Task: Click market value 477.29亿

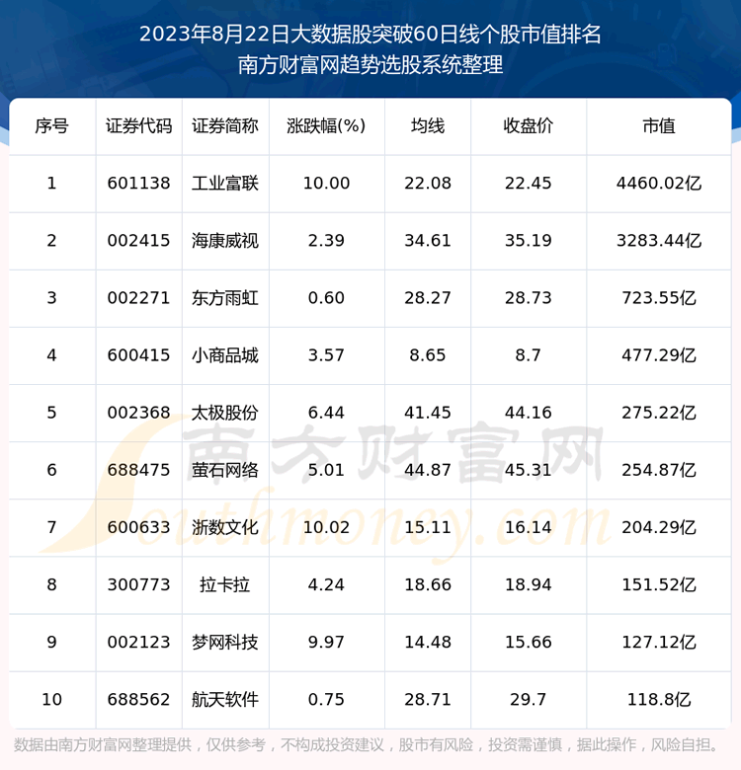Action: [x=658, y=355]
